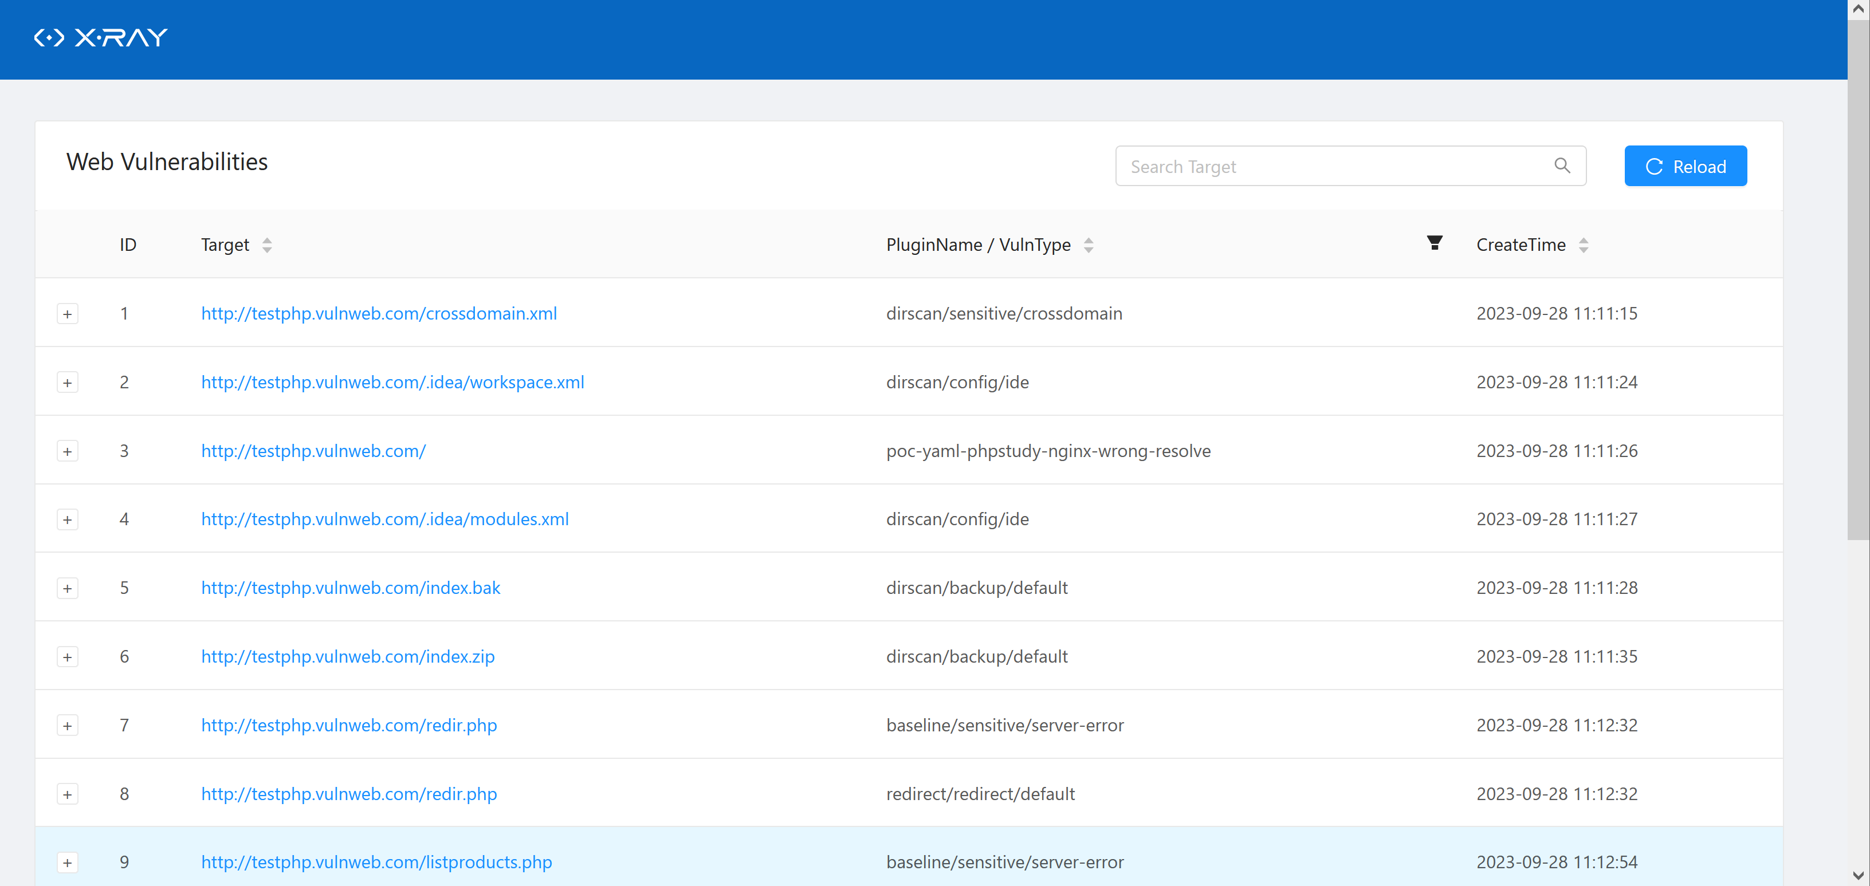The image size is (1870, 886).
Task: Expand row 5 index.bak details
Action: point(68,589)
